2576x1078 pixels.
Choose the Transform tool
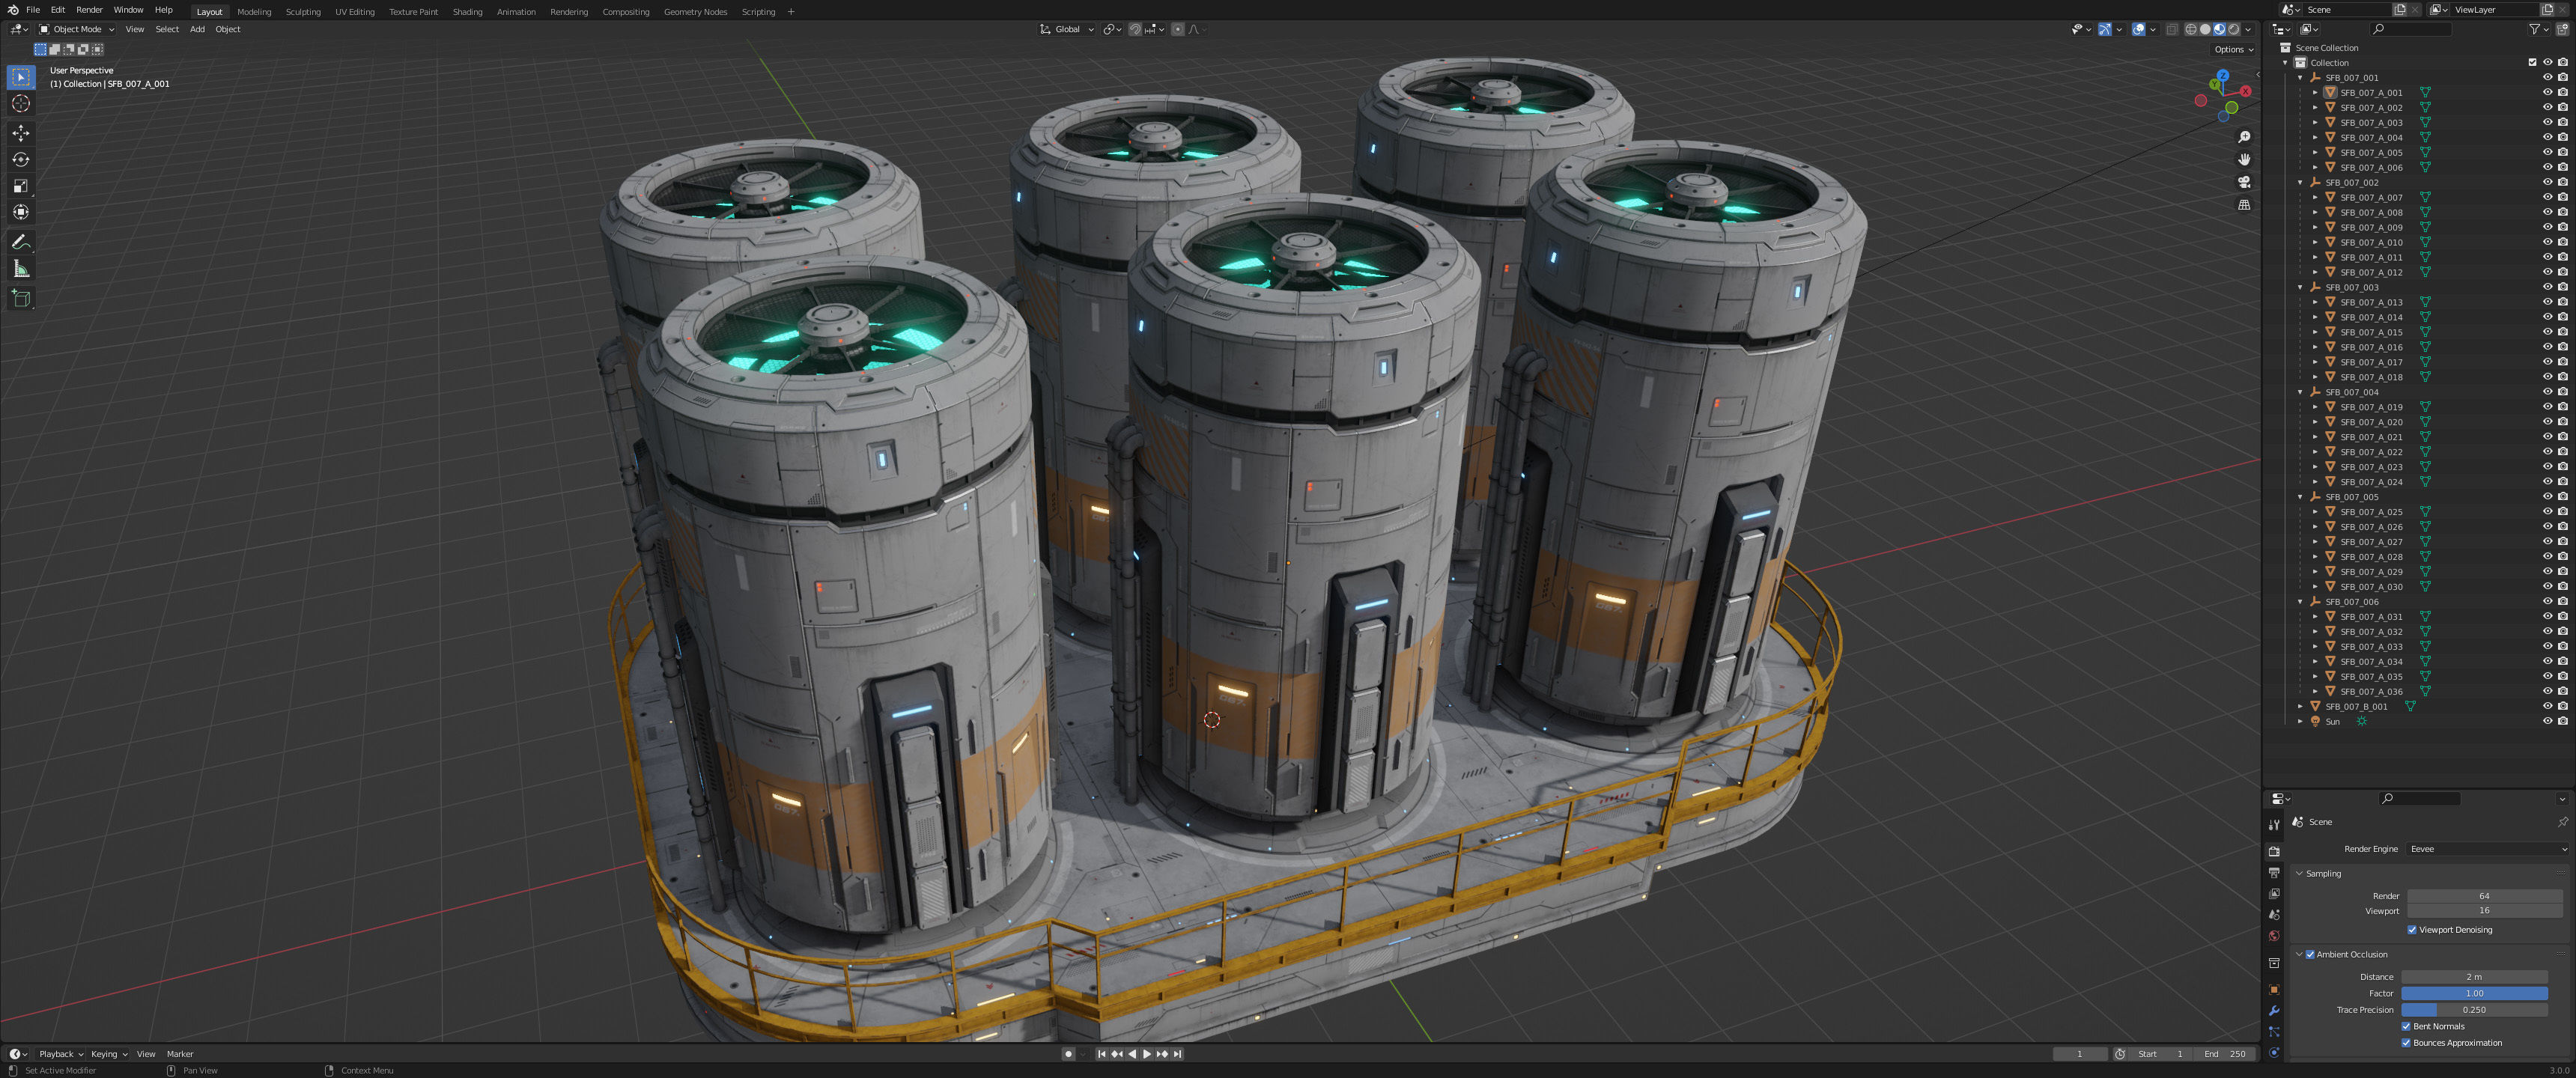21,212
